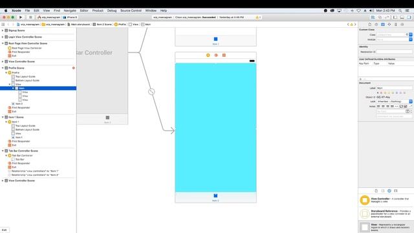The image size is (414, 233).
Task: Open the Xcode application menu
Action: 16,10
